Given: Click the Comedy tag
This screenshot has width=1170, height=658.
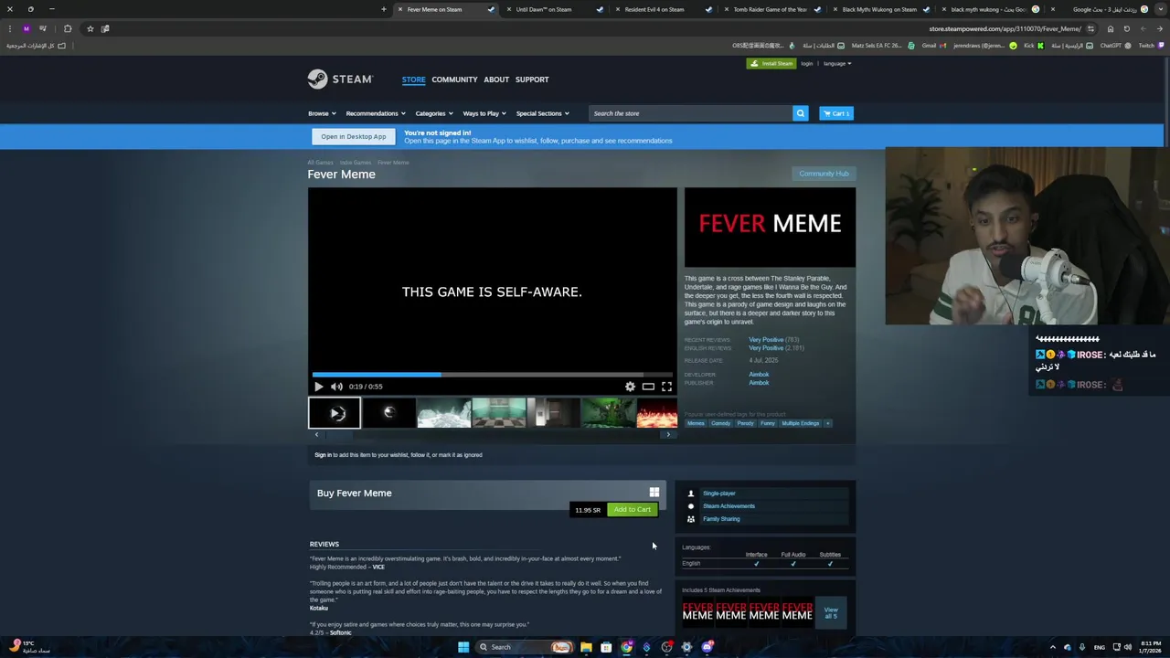Looking at the screenshot, I should point(720,423).
